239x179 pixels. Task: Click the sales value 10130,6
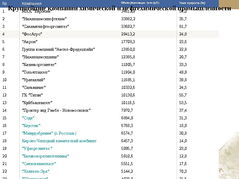(x=128, y=95)
